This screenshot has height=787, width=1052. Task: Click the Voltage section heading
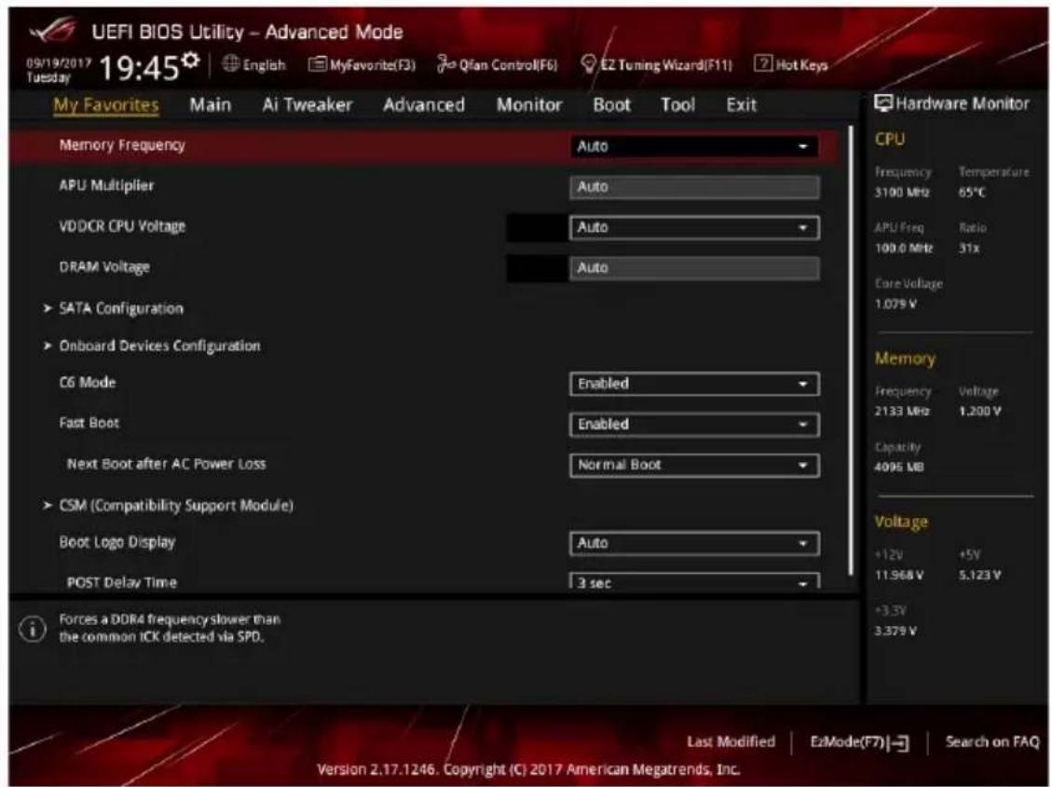pyautogui.click(x=901, y=522)
